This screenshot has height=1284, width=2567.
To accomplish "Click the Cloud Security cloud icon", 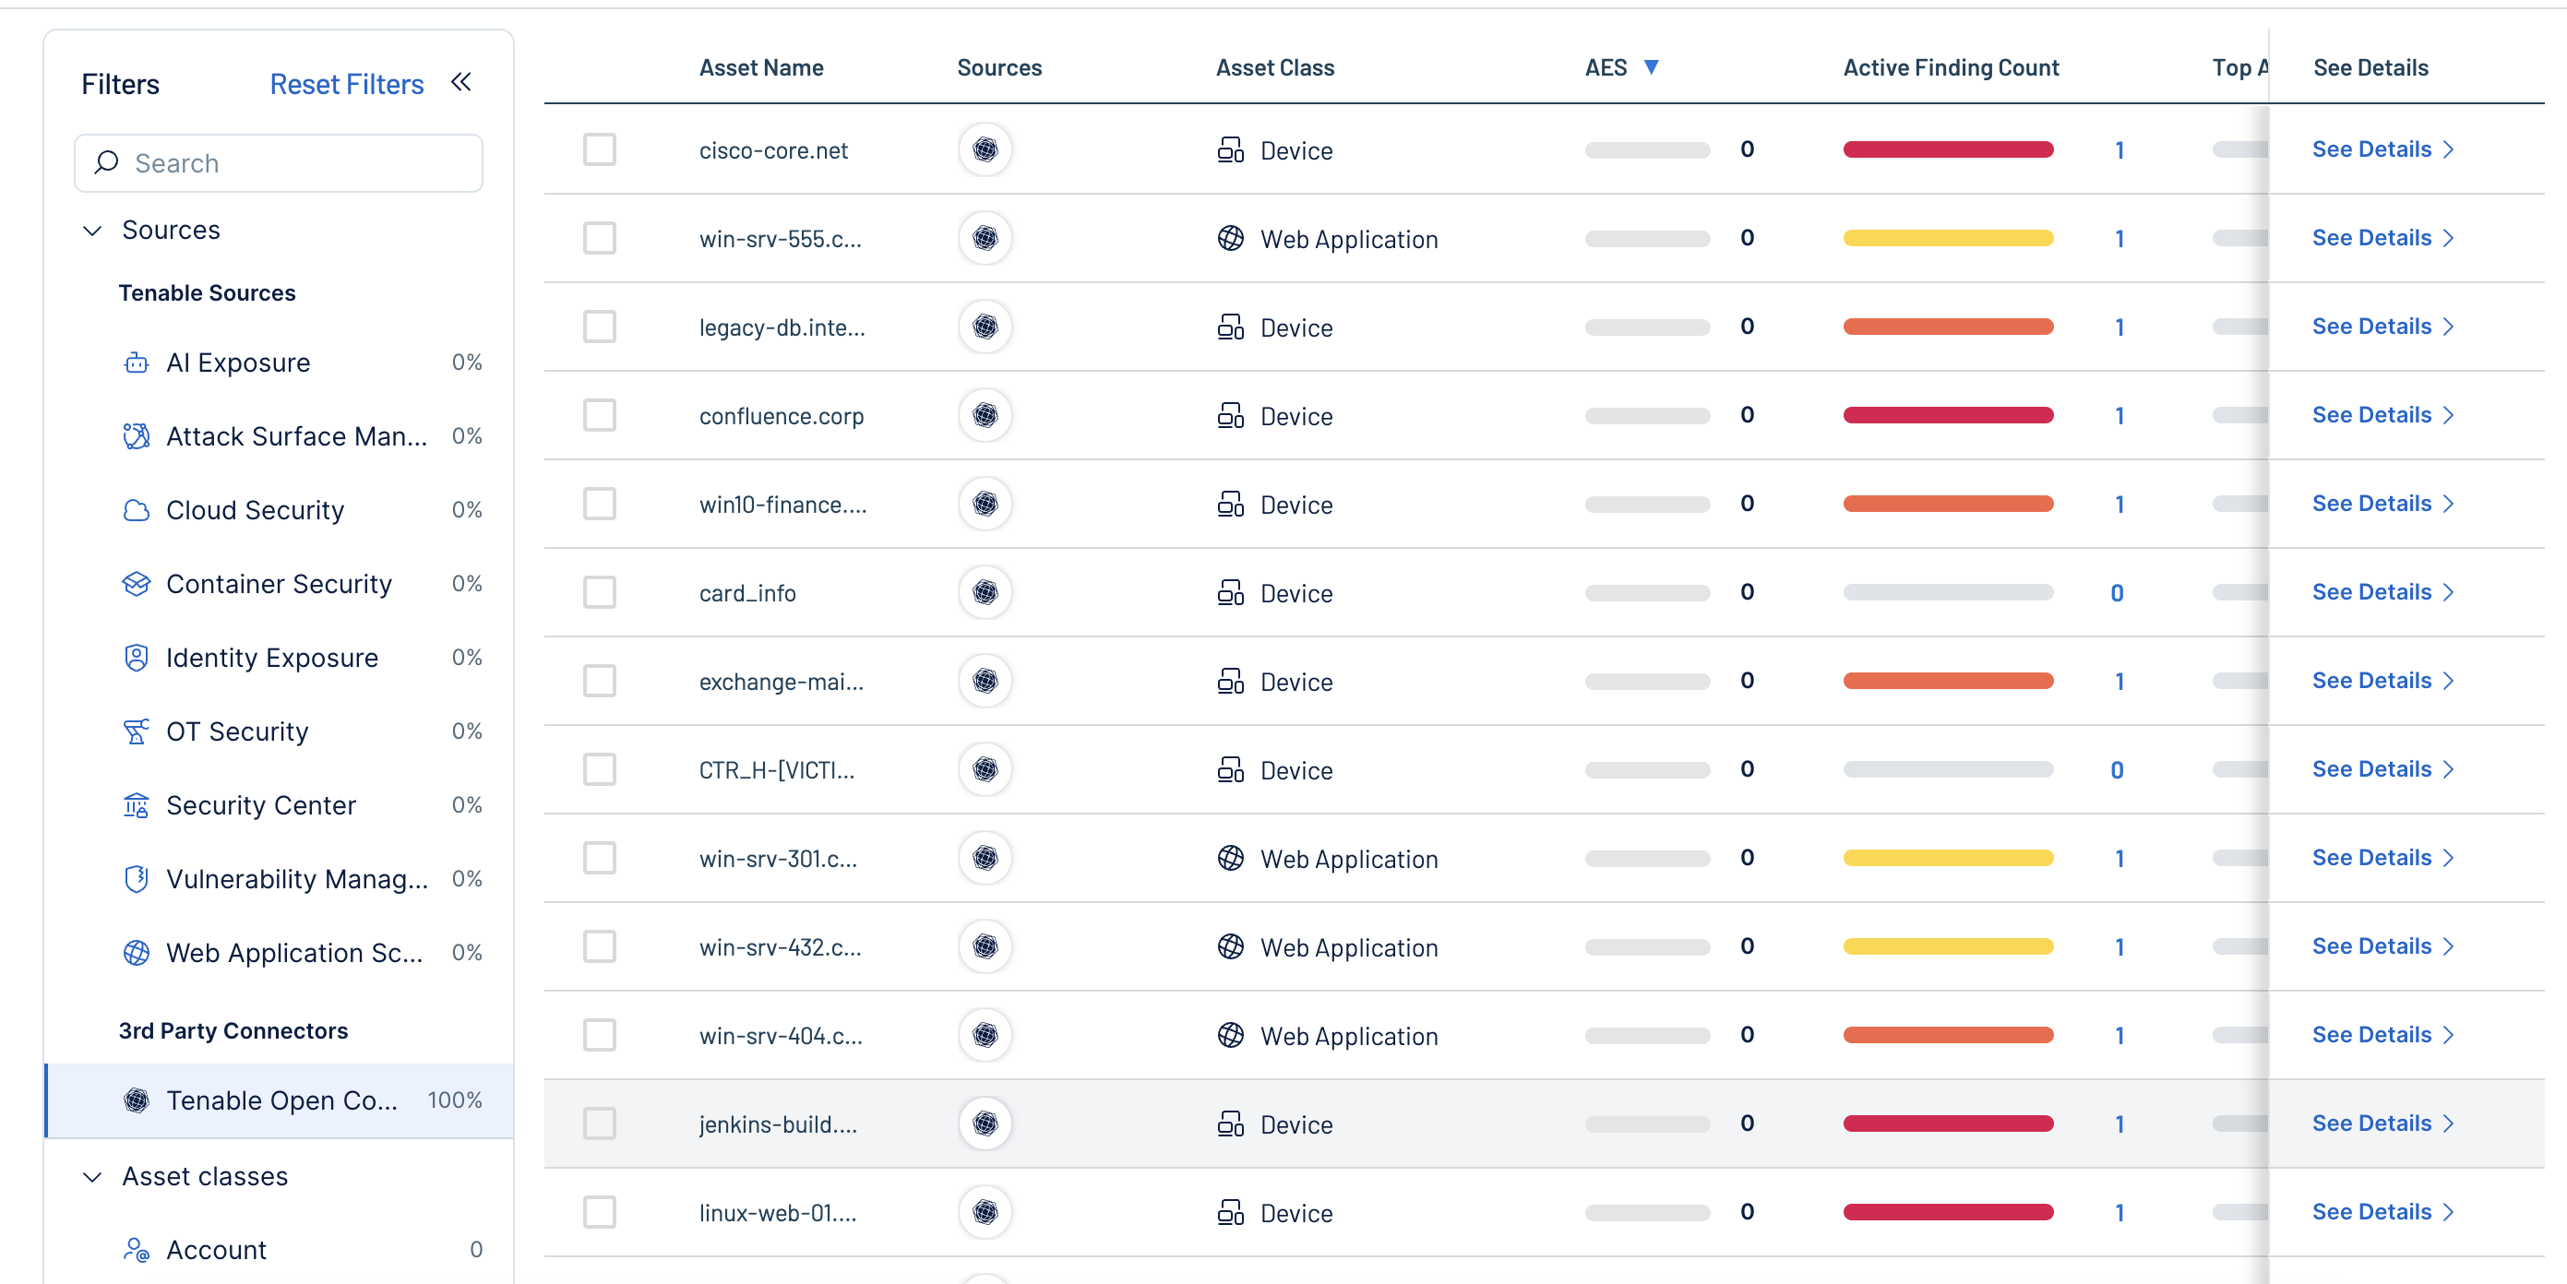I will coord(137,510).
